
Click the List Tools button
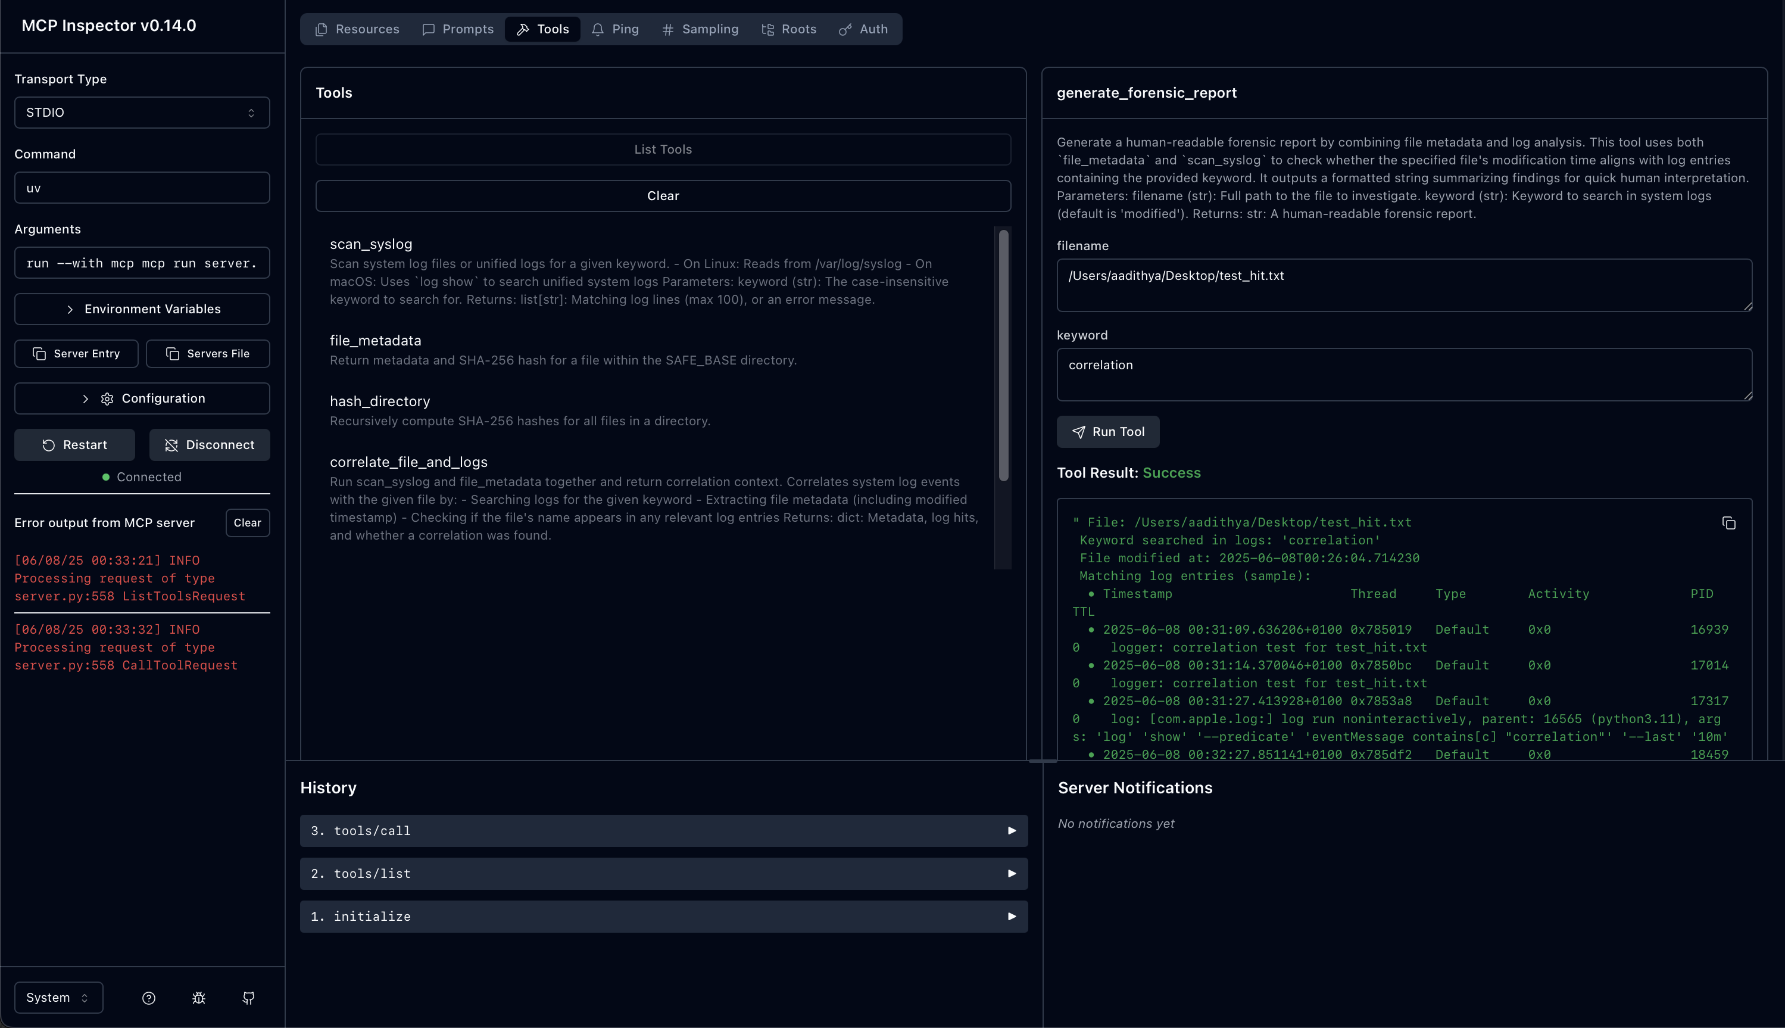click(x=663, y=149)
